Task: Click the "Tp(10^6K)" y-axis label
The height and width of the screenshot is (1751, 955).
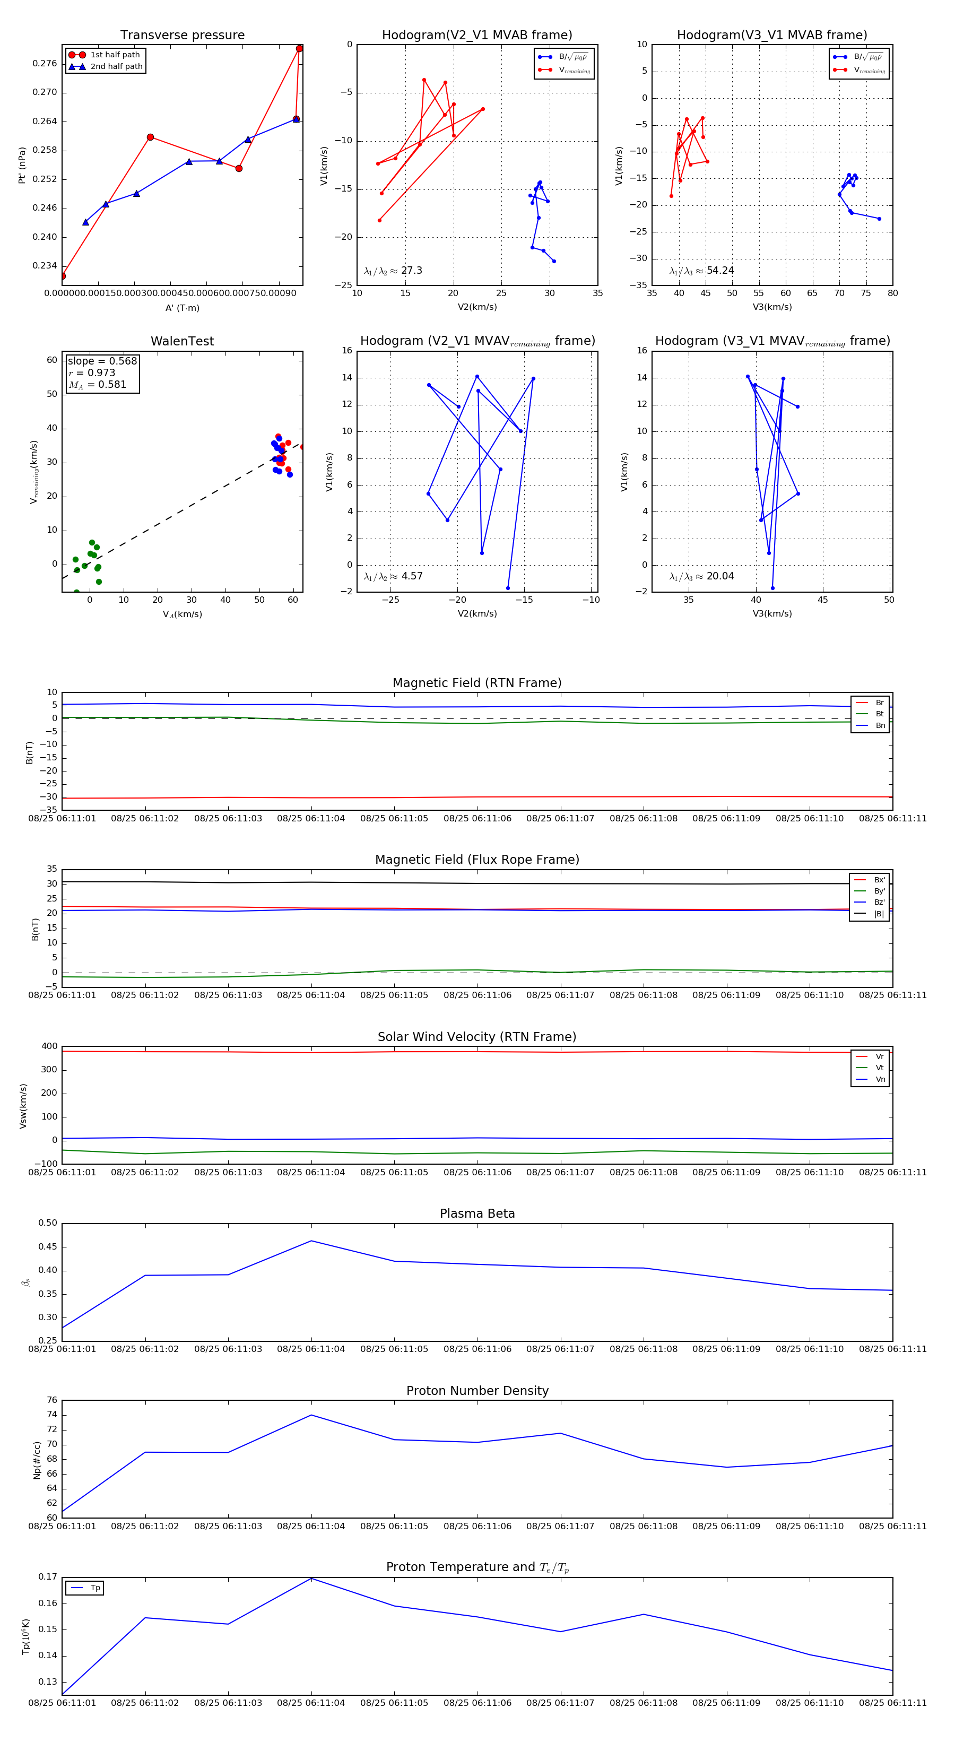Action: point(26,1636)
